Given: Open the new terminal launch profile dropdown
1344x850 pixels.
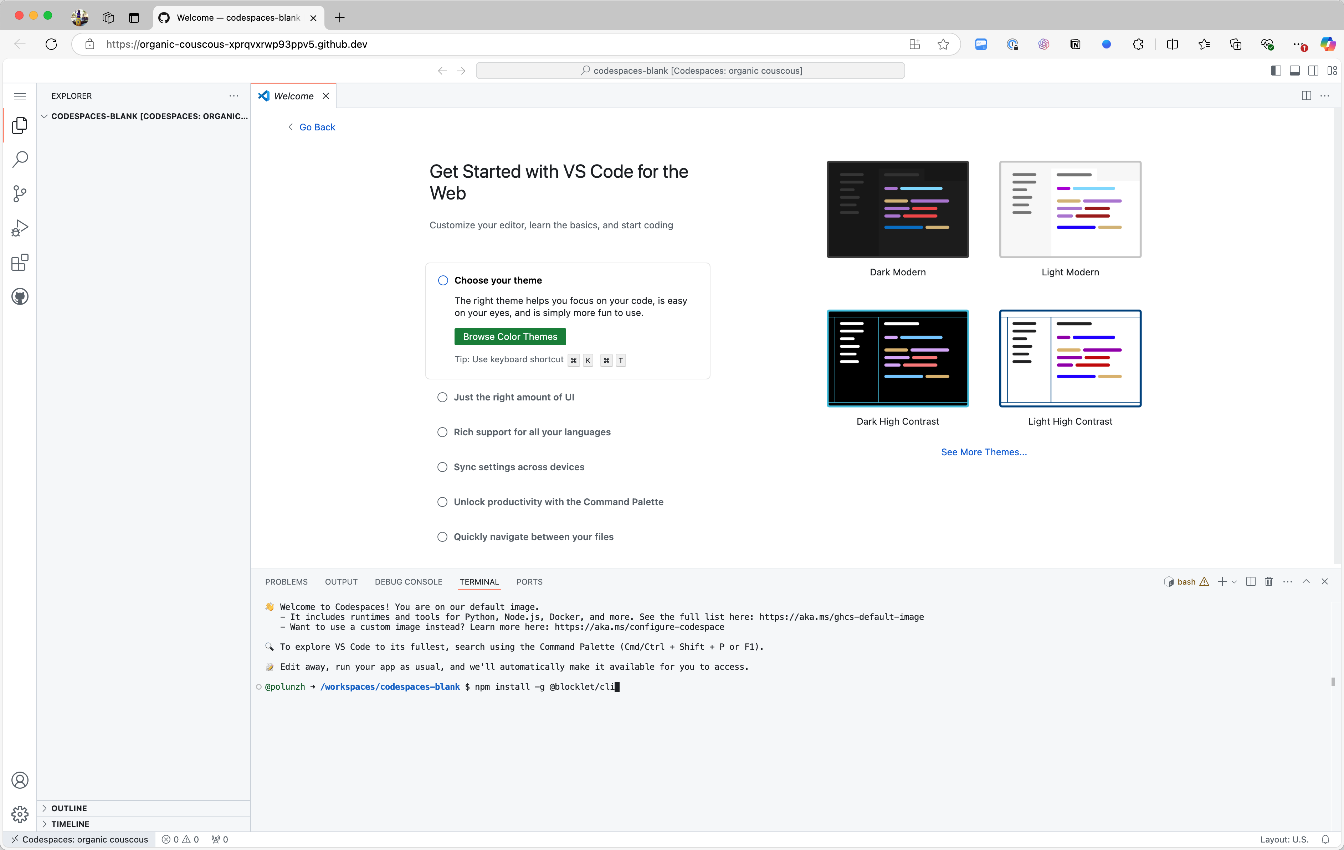Looking at the screenshot, I should [1234, 582].
